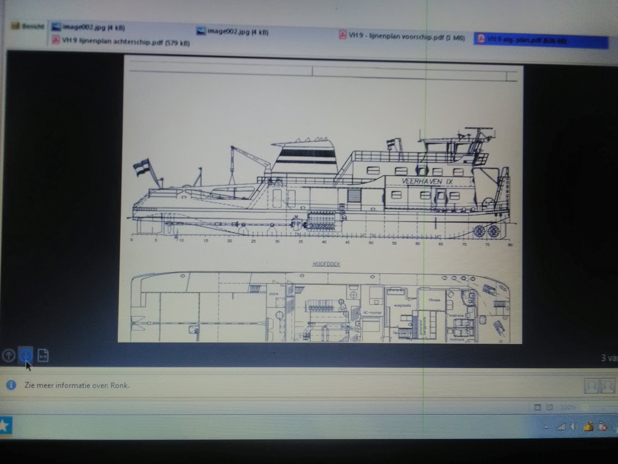Open the second image002.jpg (4 kB) attachment
The image size is (618, 464).
click(233, 32)
